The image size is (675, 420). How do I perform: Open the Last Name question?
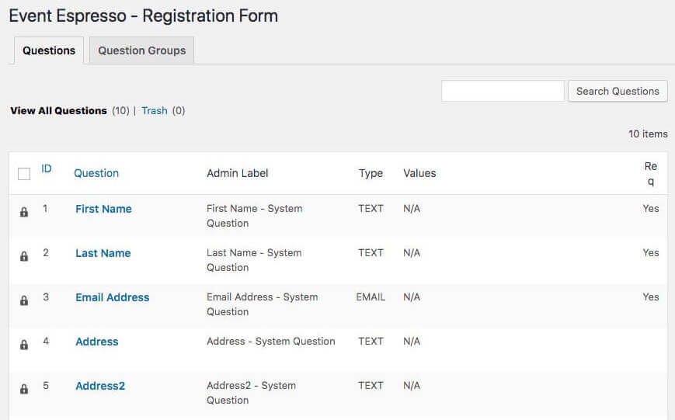(103, 253)
